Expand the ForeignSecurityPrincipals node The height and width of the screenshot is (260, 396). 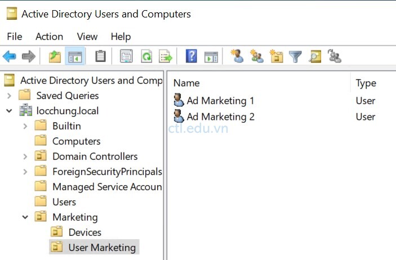25,172
